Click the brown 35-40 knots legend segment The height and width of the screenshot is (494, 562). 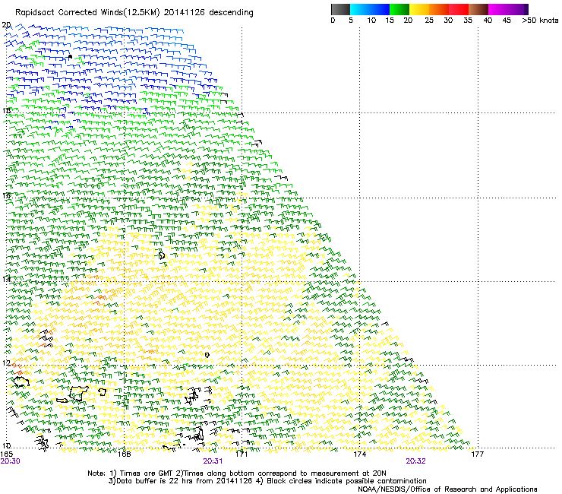pyautogui.click(x=478, y=9)
